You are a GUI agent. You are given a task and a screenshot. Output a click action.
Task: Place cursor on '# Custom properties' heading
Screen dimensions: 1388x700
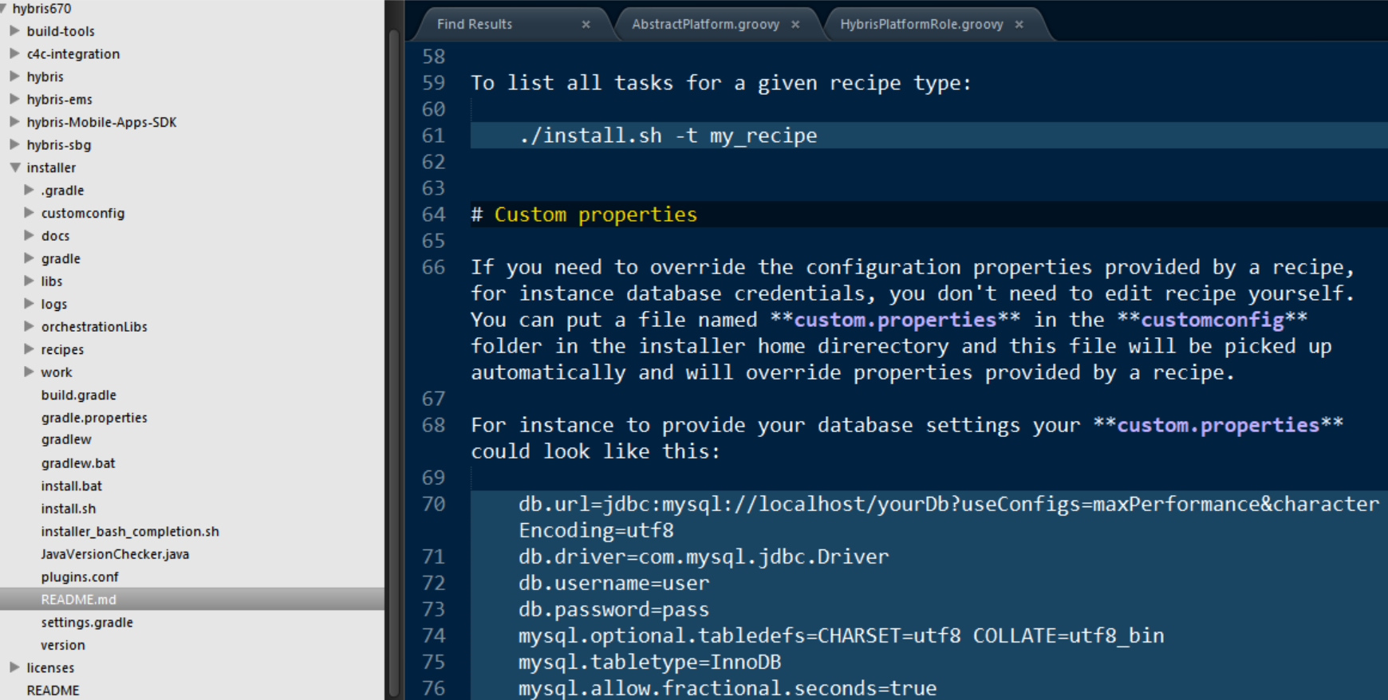pos(584,214)
